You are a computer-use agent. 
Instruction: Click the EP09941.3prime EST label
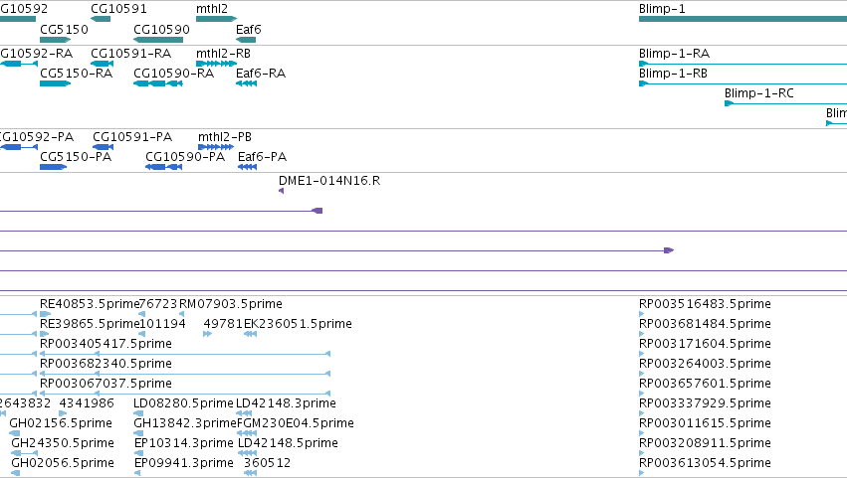coord(184,463)
